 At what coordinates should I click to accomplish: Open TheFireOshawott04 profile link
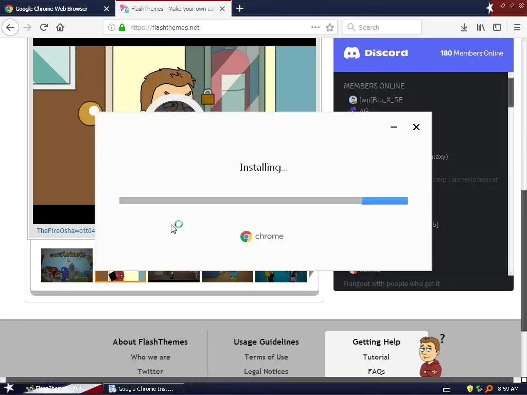click(x=66, y=230)
